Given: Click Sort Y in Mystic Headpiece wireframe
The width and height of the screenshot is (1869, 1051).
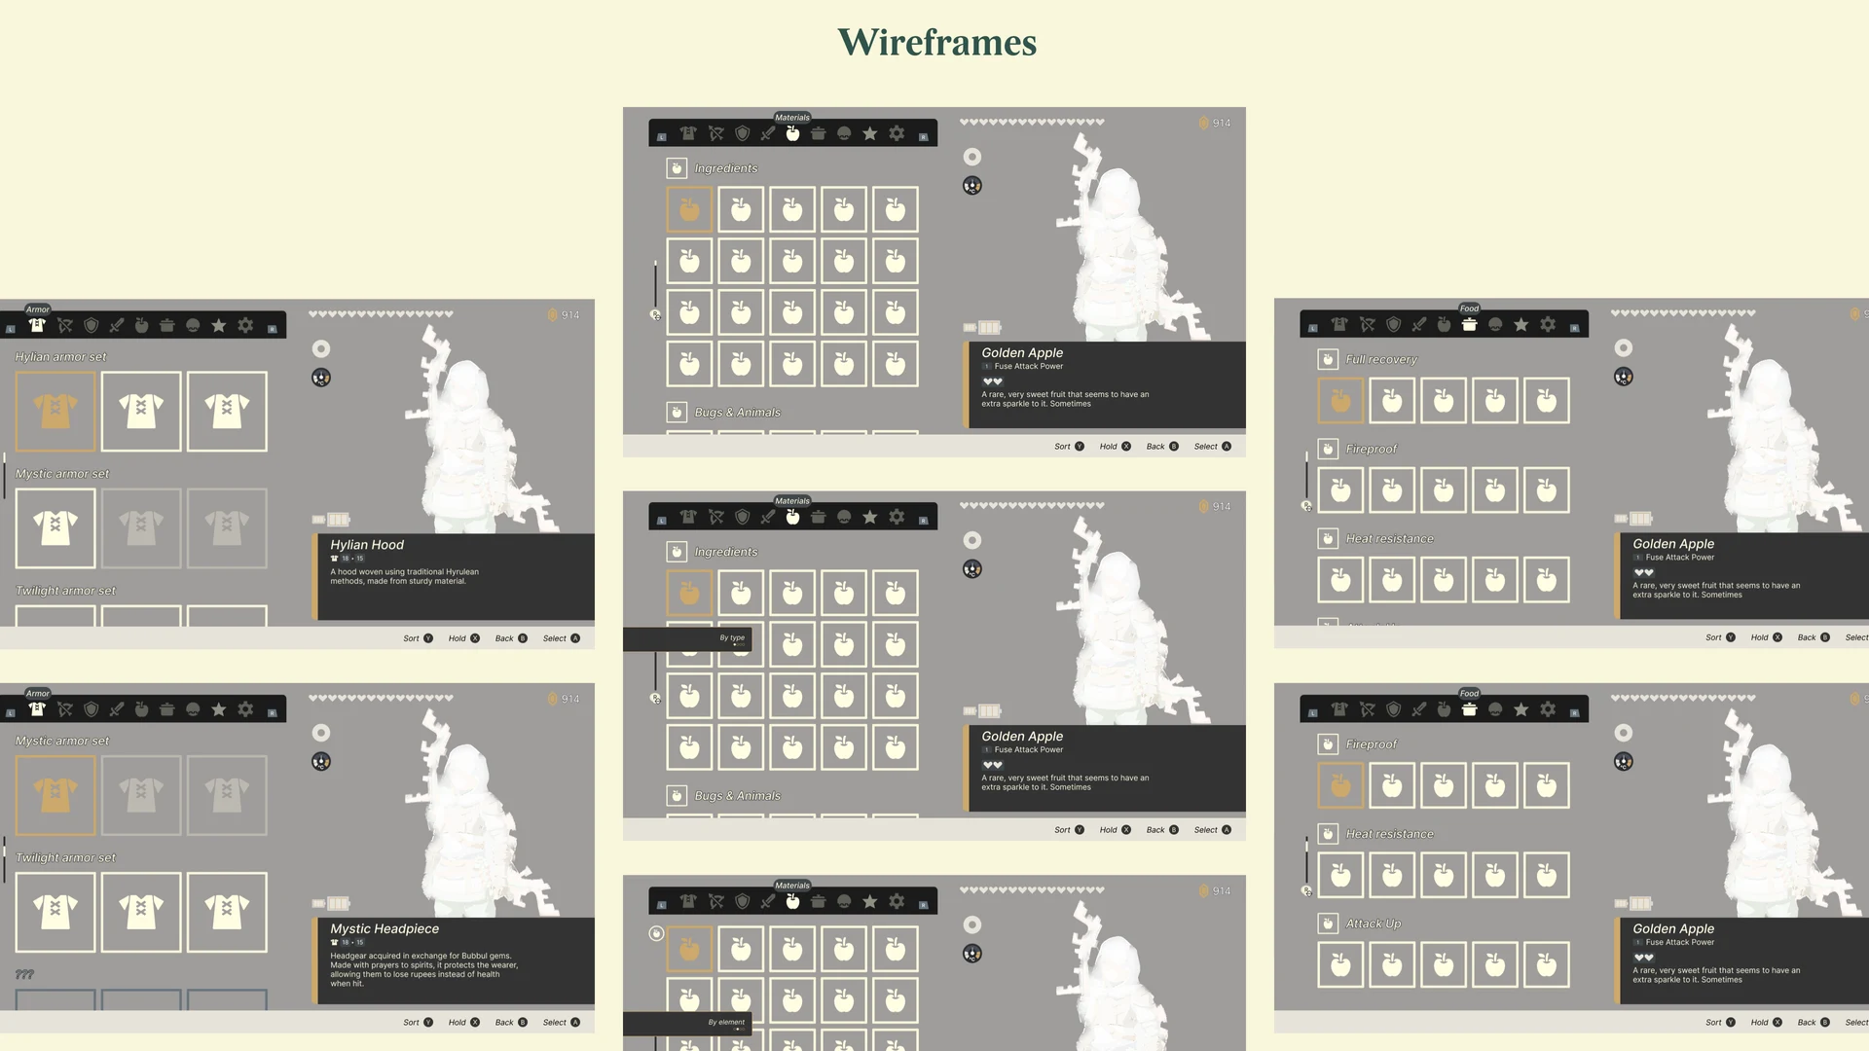Looking at the screenshot, I should click(419, 1023).
